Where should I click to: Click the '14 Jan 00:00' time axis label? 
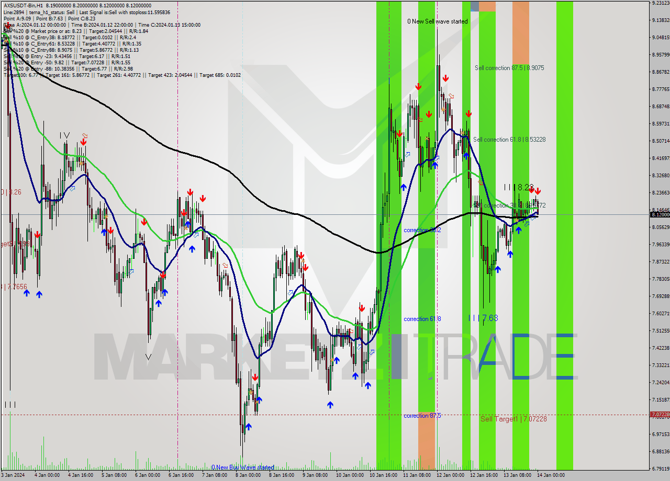550,475
